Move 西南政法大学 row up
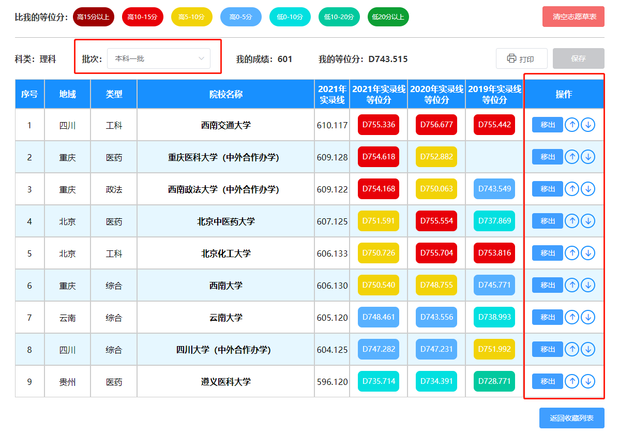Viewport: 619px width, 433px height. coord(571,189)
